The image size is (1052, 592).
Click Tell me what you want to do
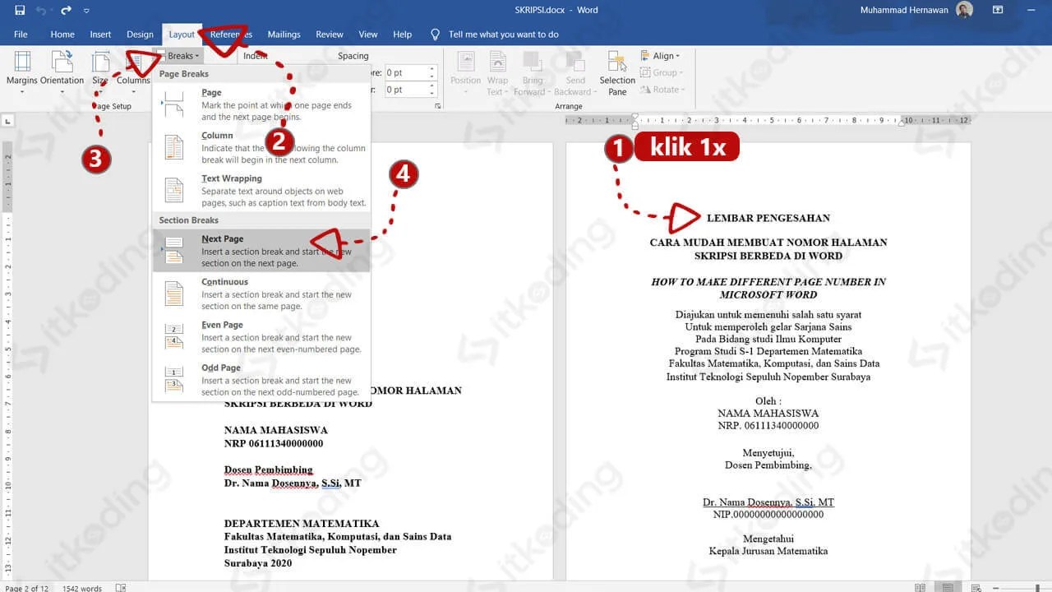[x=504, y=35]
